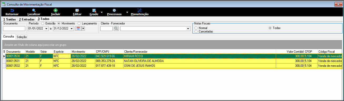Open the Consulta tab
Viewport: 344px width, 101px height.
pyautogui.click(x=8, y=36)
